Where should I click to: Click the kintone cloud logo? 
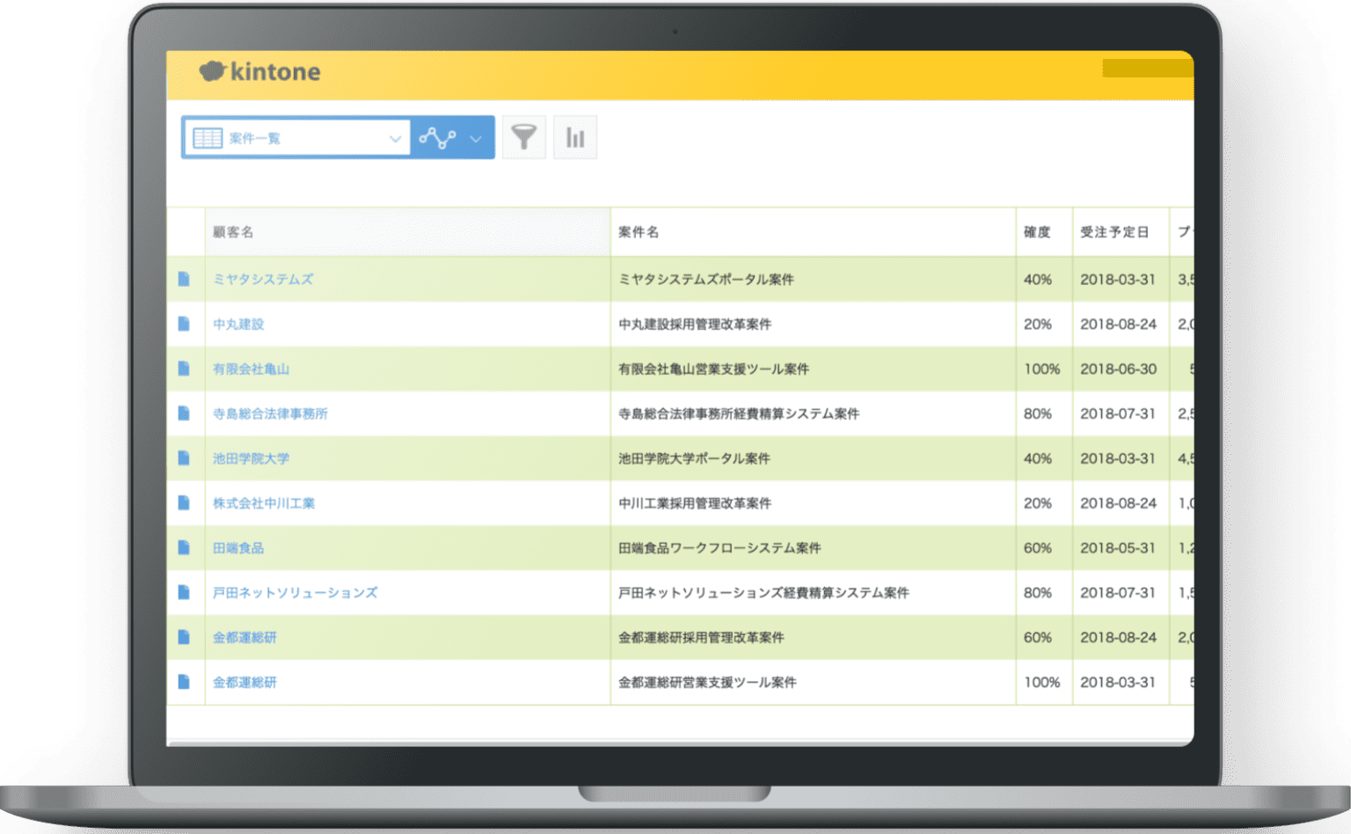[x=213, y=71]
